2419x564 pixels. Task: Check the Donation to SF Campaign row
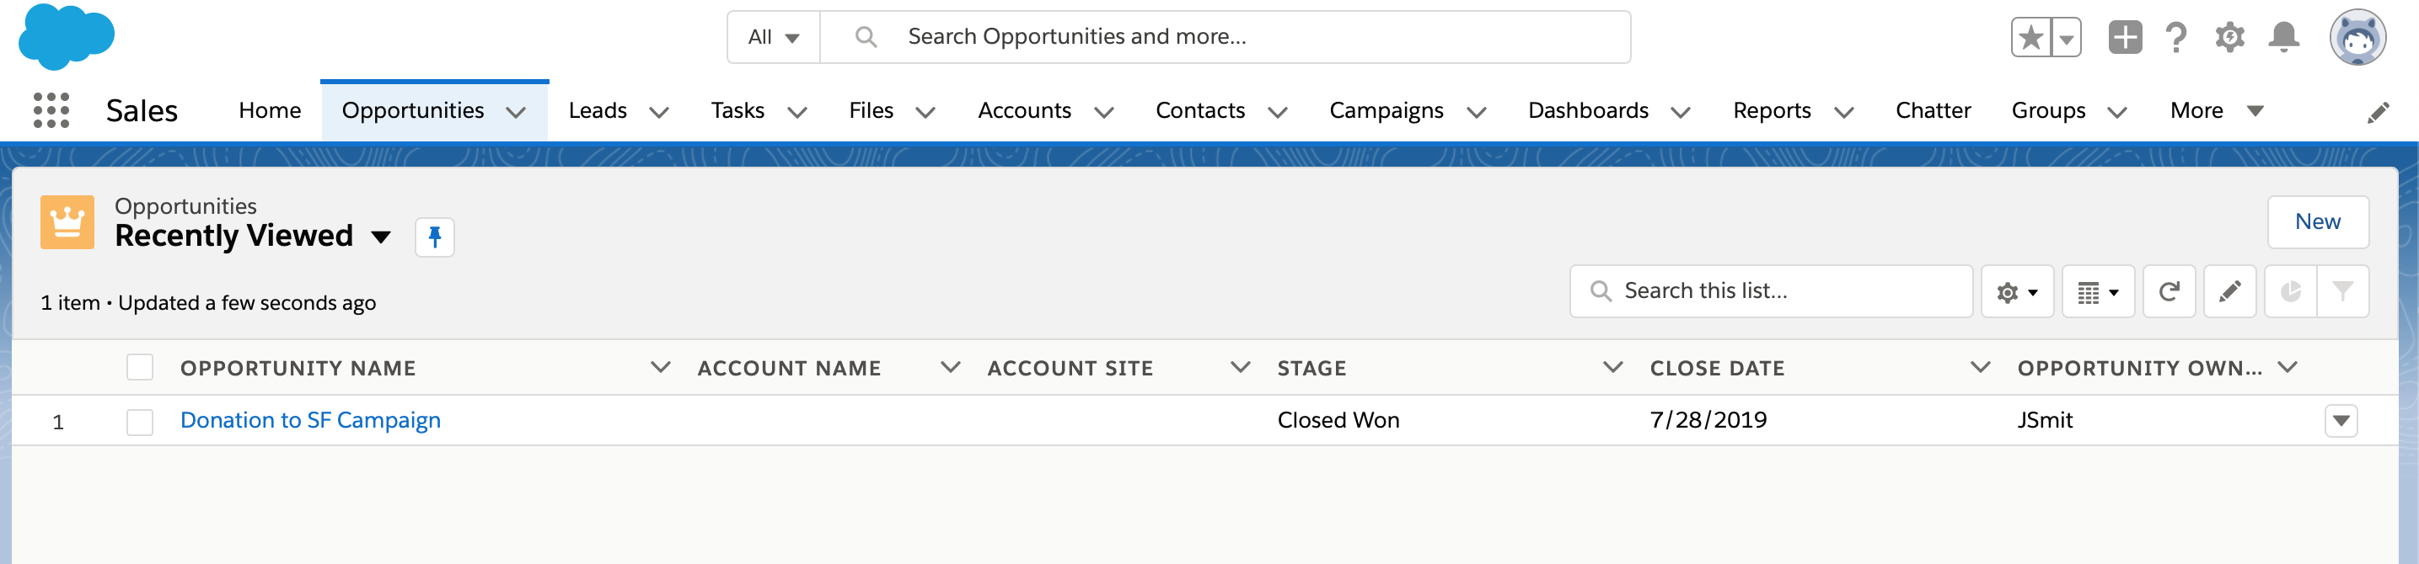click(x=140, y=422)
